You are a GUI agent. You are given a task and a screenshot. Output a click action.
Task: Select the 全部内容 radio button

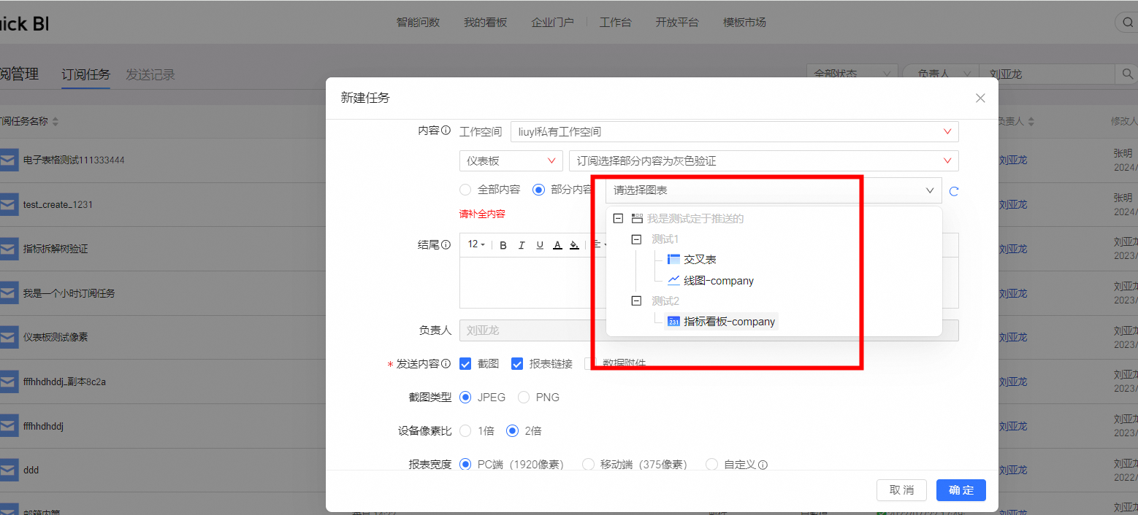[465, 190]
